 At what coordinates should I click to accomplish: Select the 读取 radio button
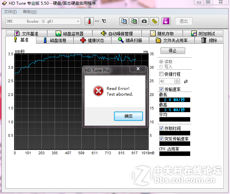coord(161,62)
